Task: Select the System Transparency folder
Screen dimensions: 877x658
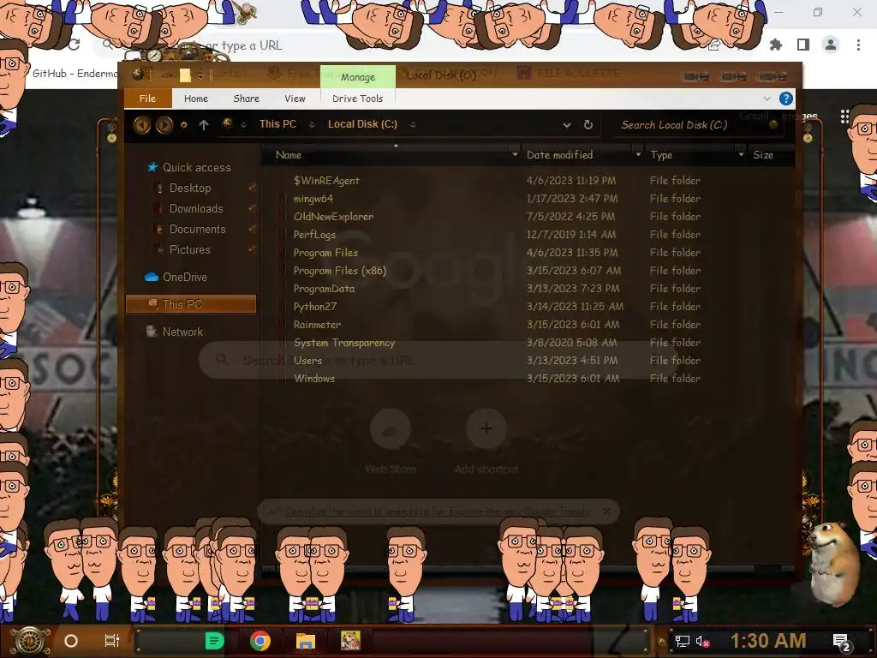Action: pos(344,343)
